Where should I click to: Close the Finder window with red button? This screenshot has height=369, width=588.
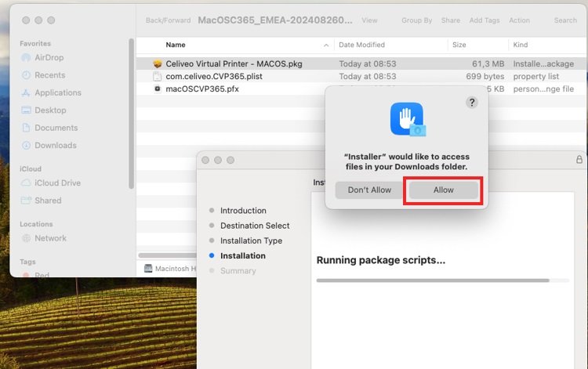coord(26,20)
